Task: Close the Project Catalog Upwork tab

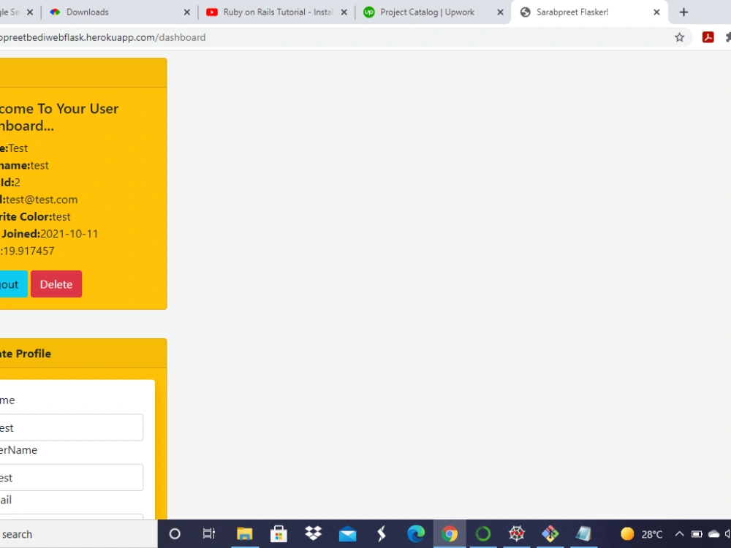Action: tap(500, 12)
